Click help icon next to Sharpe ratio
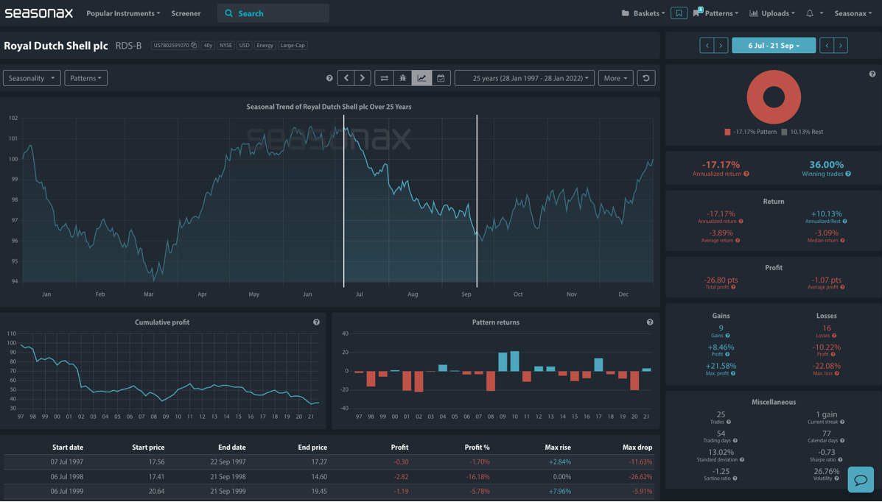This screenshot has width=882, height=502. tap(840, 460)
